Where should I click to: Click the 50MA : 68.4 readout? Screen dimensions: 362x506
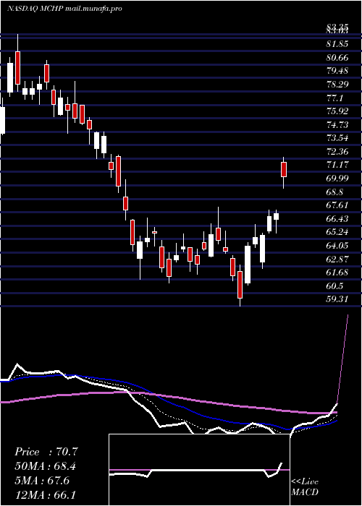[x=46, y=466]
